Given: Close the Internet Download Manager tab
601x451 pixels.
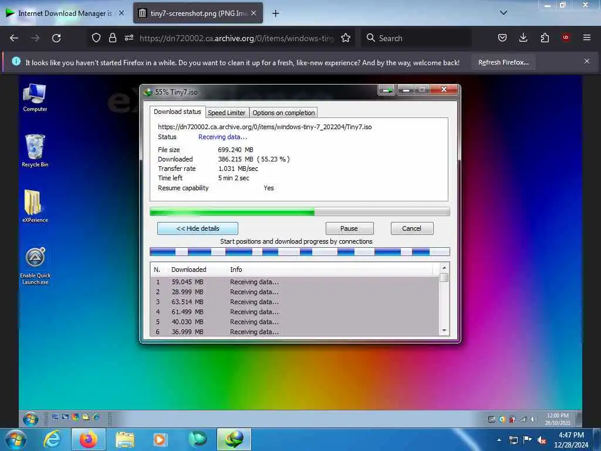Looking at the screenshot, I should pos(121,13).
